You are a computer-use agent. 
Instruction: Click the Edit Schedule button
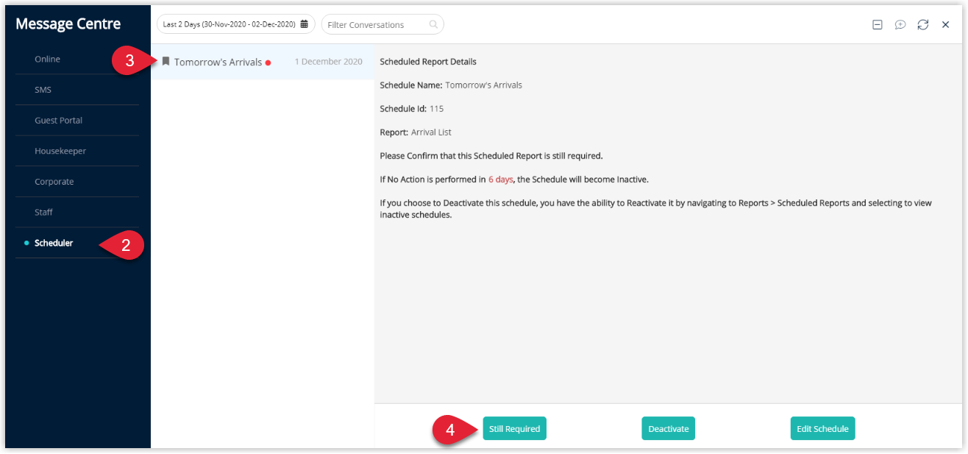click(x=822, y=428)
